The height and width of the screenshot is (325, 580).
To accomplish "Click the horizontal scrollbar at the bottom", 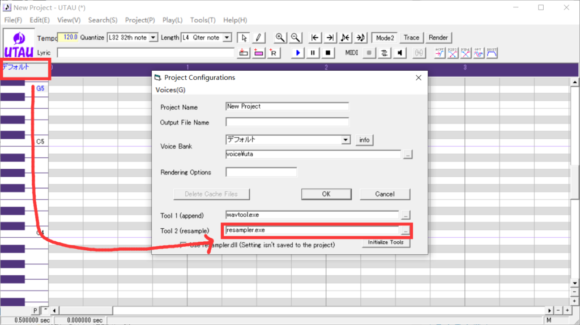I will point(300,311).
